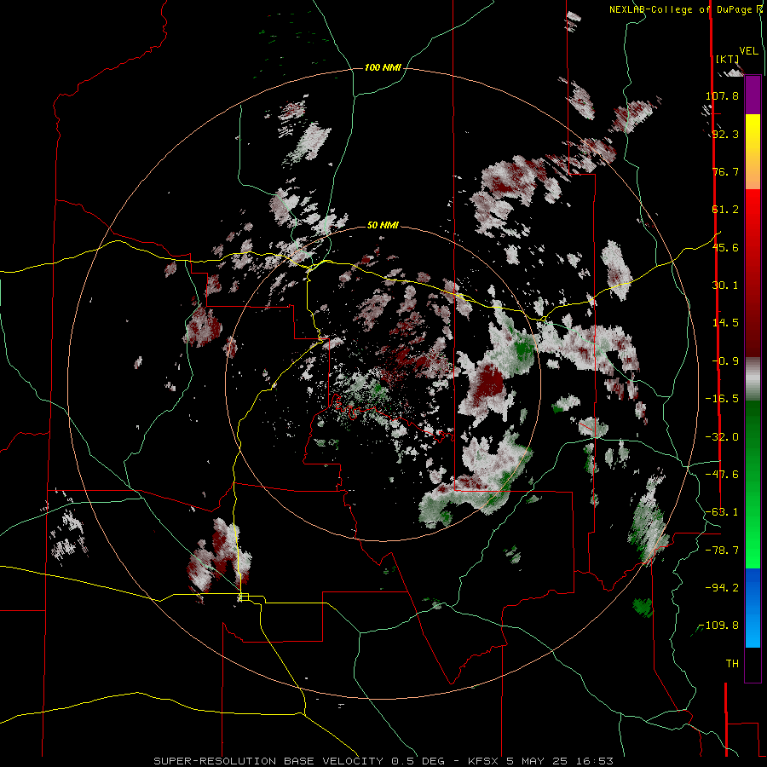Click the 92.3 velocity scale value
This screenshot has height=767, width=767.
725,134
